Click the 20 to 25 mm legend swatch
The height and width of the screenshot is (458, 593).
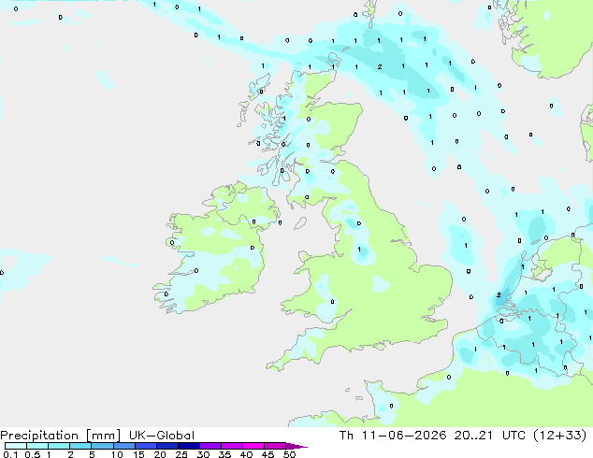click(x=166, y=446)
